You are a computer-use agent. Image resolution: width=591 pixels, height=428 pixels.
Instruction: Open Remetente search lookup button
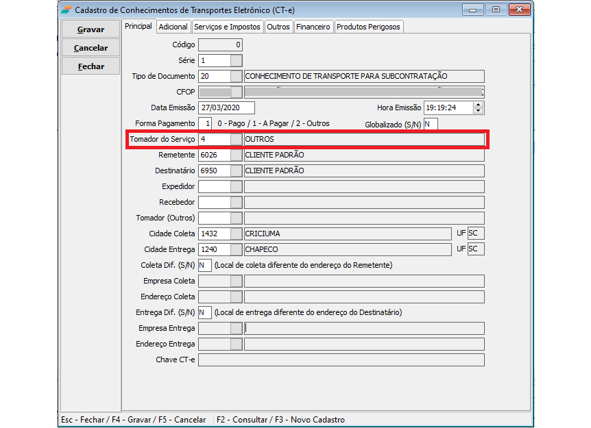(x=236, y=155)
